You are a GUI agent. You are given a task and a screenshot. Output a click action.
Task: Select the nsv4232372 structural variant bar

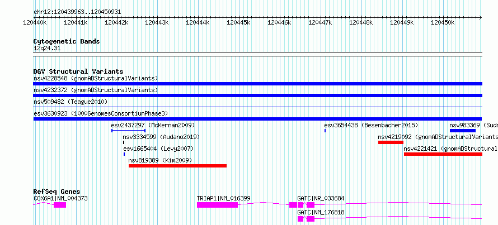tap(257, 95)
